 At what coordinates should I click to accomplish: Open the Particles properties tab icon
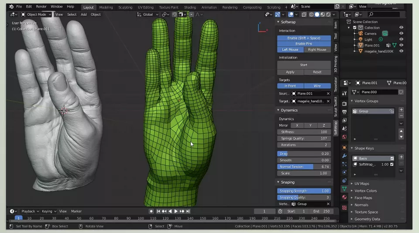(344, 164)
